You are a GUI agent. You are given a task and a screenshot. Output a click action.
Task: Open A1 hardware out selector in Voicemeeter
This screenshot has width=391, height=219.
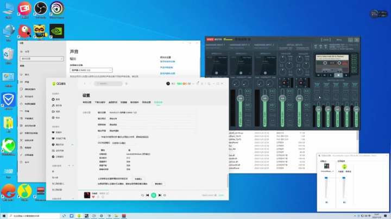click(x=316, y=46)
